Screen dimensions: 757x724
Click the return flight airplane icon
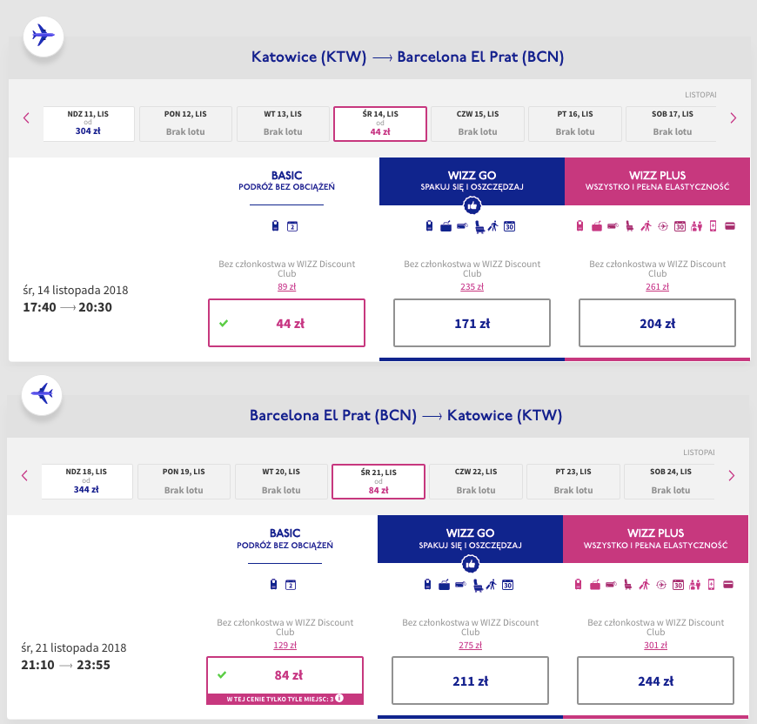point(42,394)
